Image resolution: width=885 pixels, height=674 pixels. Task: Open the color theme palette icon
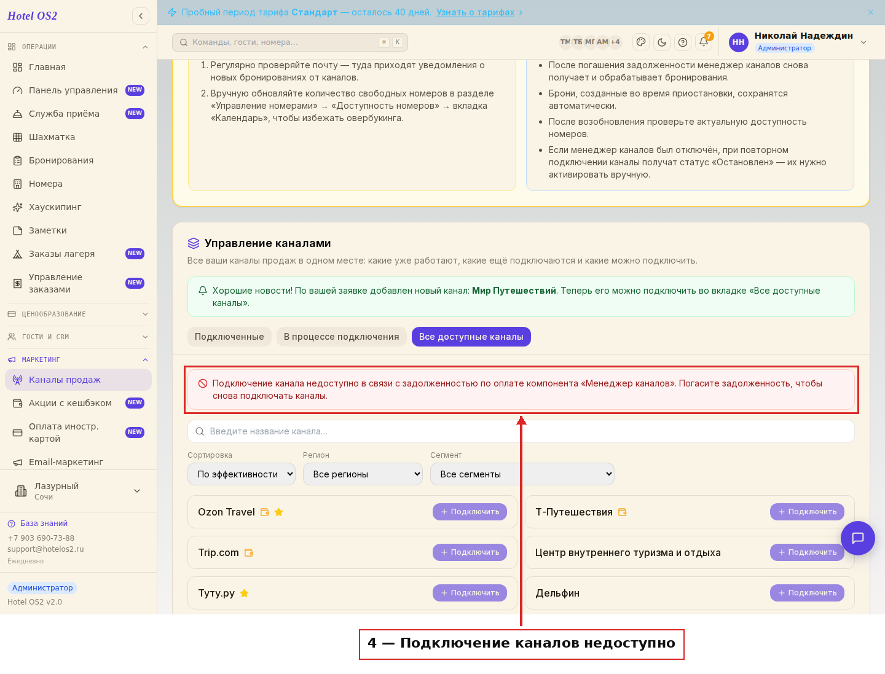pos(641,42)
